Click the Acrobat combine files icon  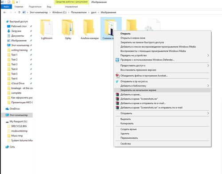tap(118, 76)
